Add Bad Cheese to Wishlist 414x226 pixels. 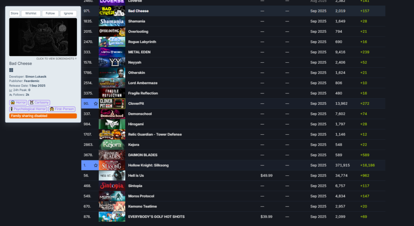click(31, 13)
